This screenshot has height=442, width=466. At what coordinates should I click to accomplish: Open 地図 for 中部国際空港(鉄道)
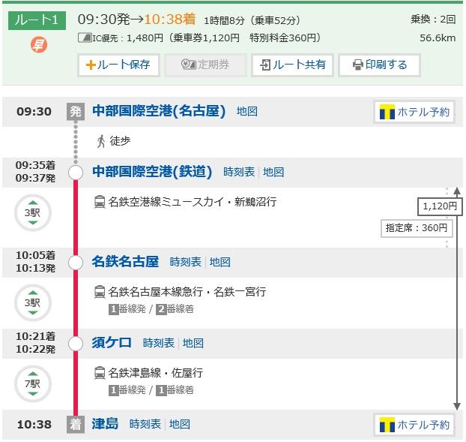pos(273,172)
